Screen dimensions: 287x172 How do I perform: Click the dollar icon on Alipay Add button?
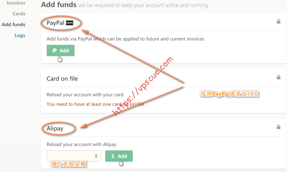(113, 156)
